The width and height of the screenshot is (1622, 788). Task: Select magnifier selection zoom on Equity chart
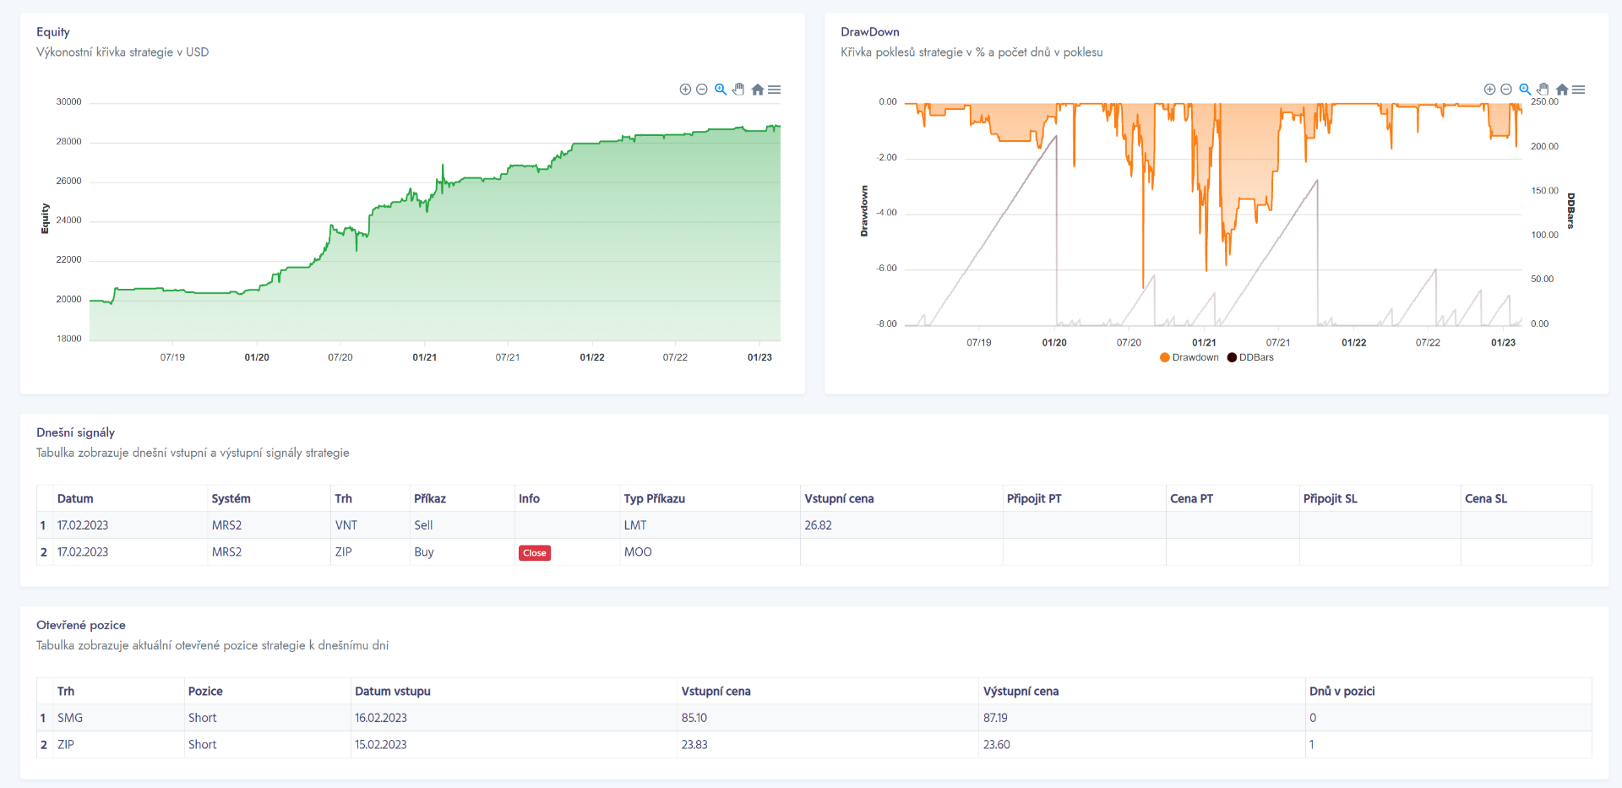[721, 90]
